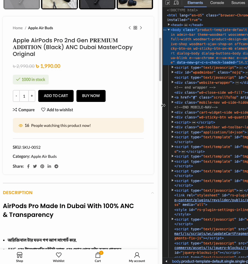Screen dimensions: 248x264
Task: Open My account from bottom toolbar
Action: pos(137,257)
